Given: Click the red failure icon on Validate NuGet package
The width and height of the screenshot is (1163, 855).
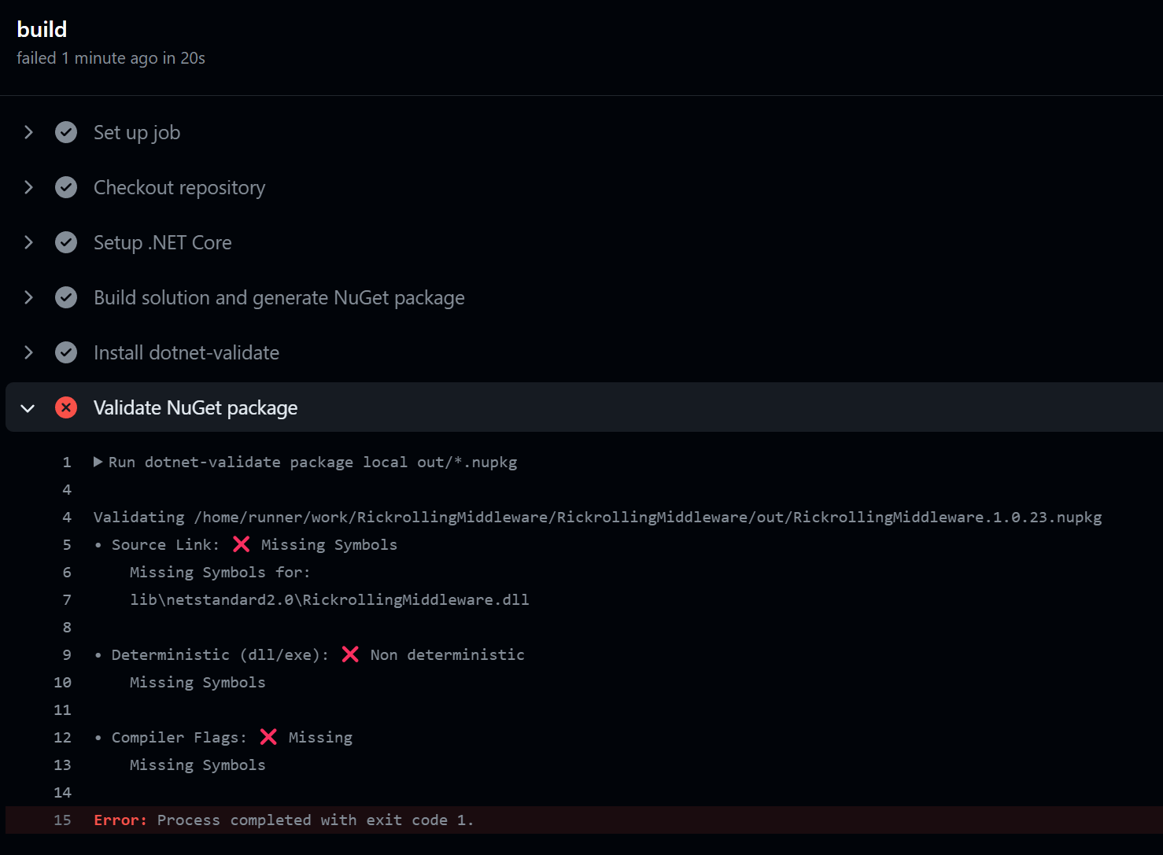Looking at the screenshot, I should pos(66,407).
